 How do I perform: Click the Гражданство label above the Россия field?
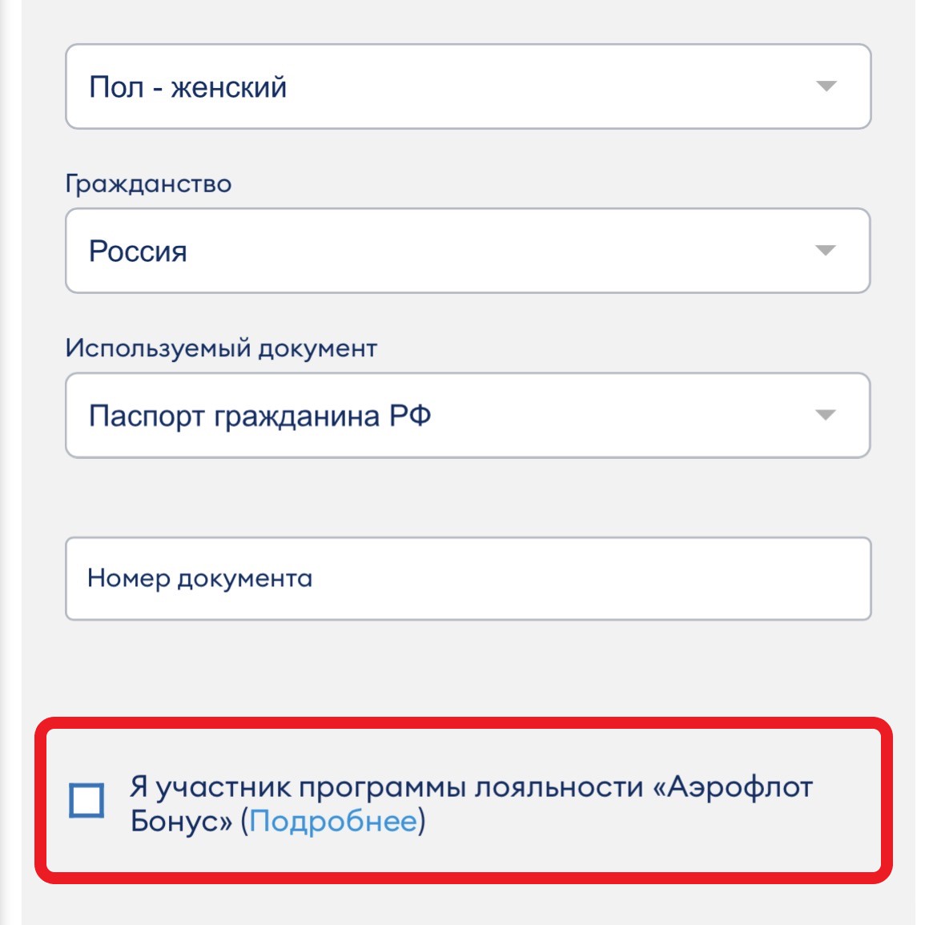[x=148, y=183]
